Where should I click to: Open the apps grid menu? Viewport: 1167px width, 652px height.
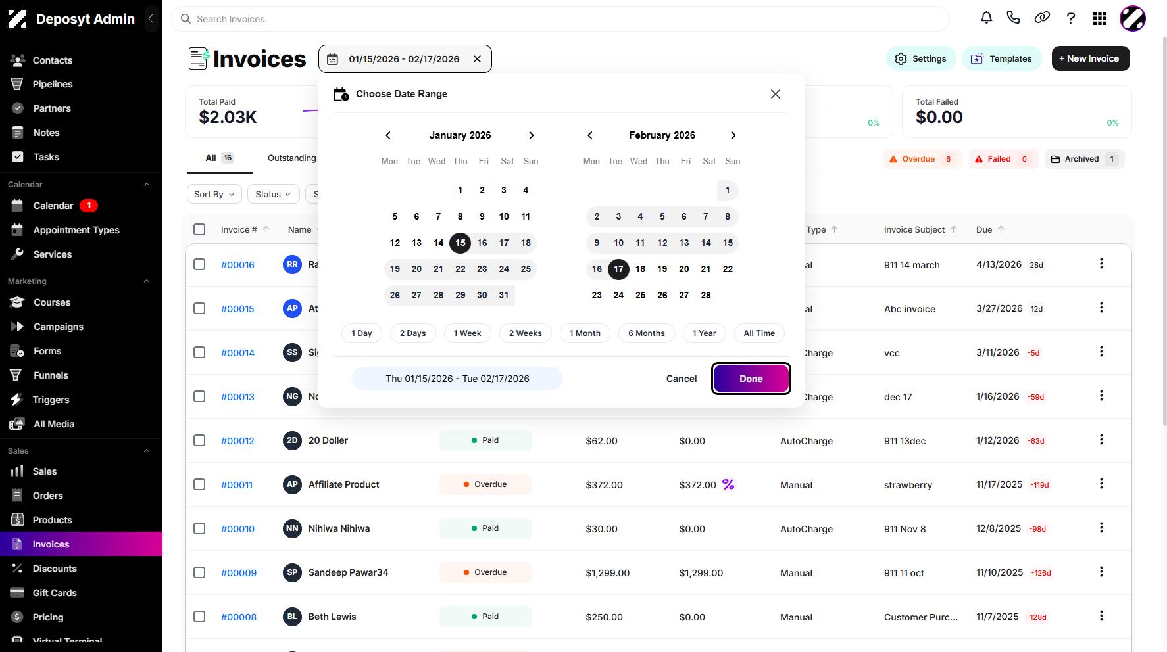coord(1100,18)
